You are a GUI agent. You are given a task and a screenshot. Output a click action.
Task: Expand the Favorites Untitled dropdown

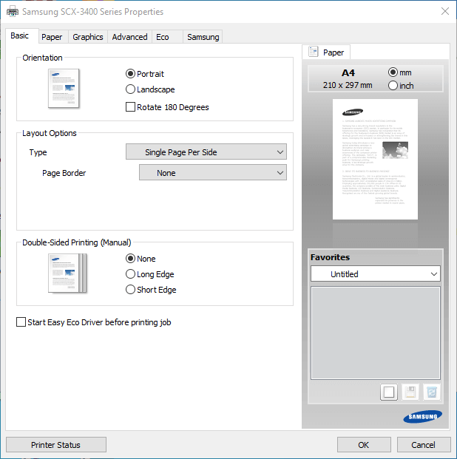click(x=375, y=273)
